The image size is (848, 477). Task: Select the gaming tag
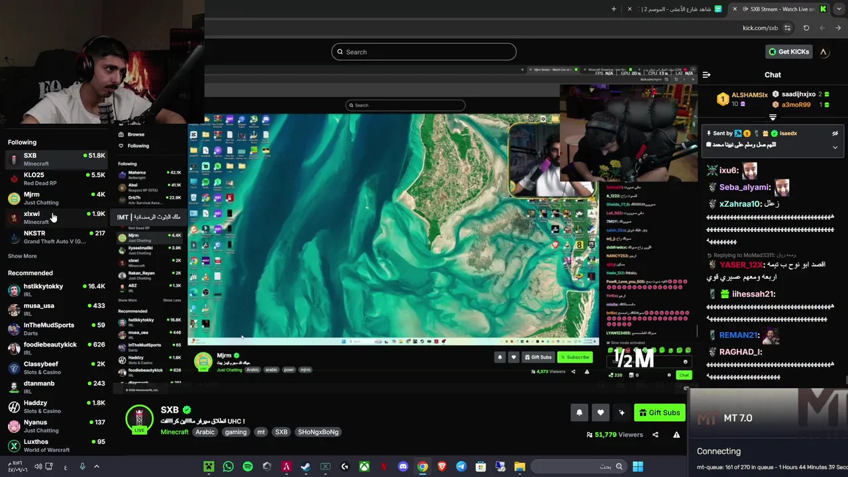click(235, 432)
